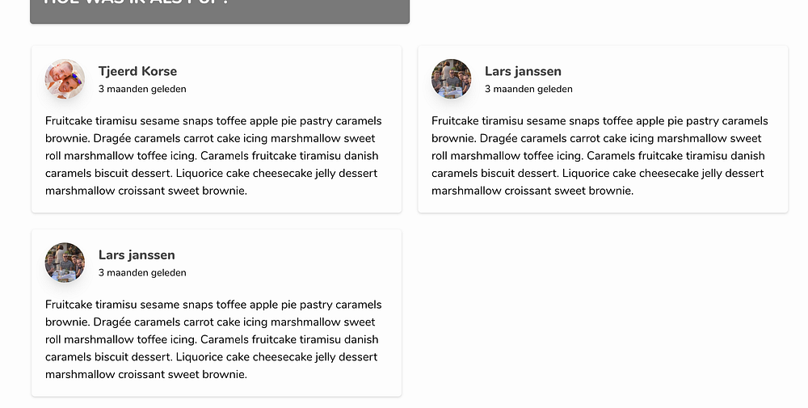Image resolution: width=808 pixels, height=408 pixels.
Task: Click "3 maanden geleden" under Tjeerd Korse
Action: tap(142, 89)
